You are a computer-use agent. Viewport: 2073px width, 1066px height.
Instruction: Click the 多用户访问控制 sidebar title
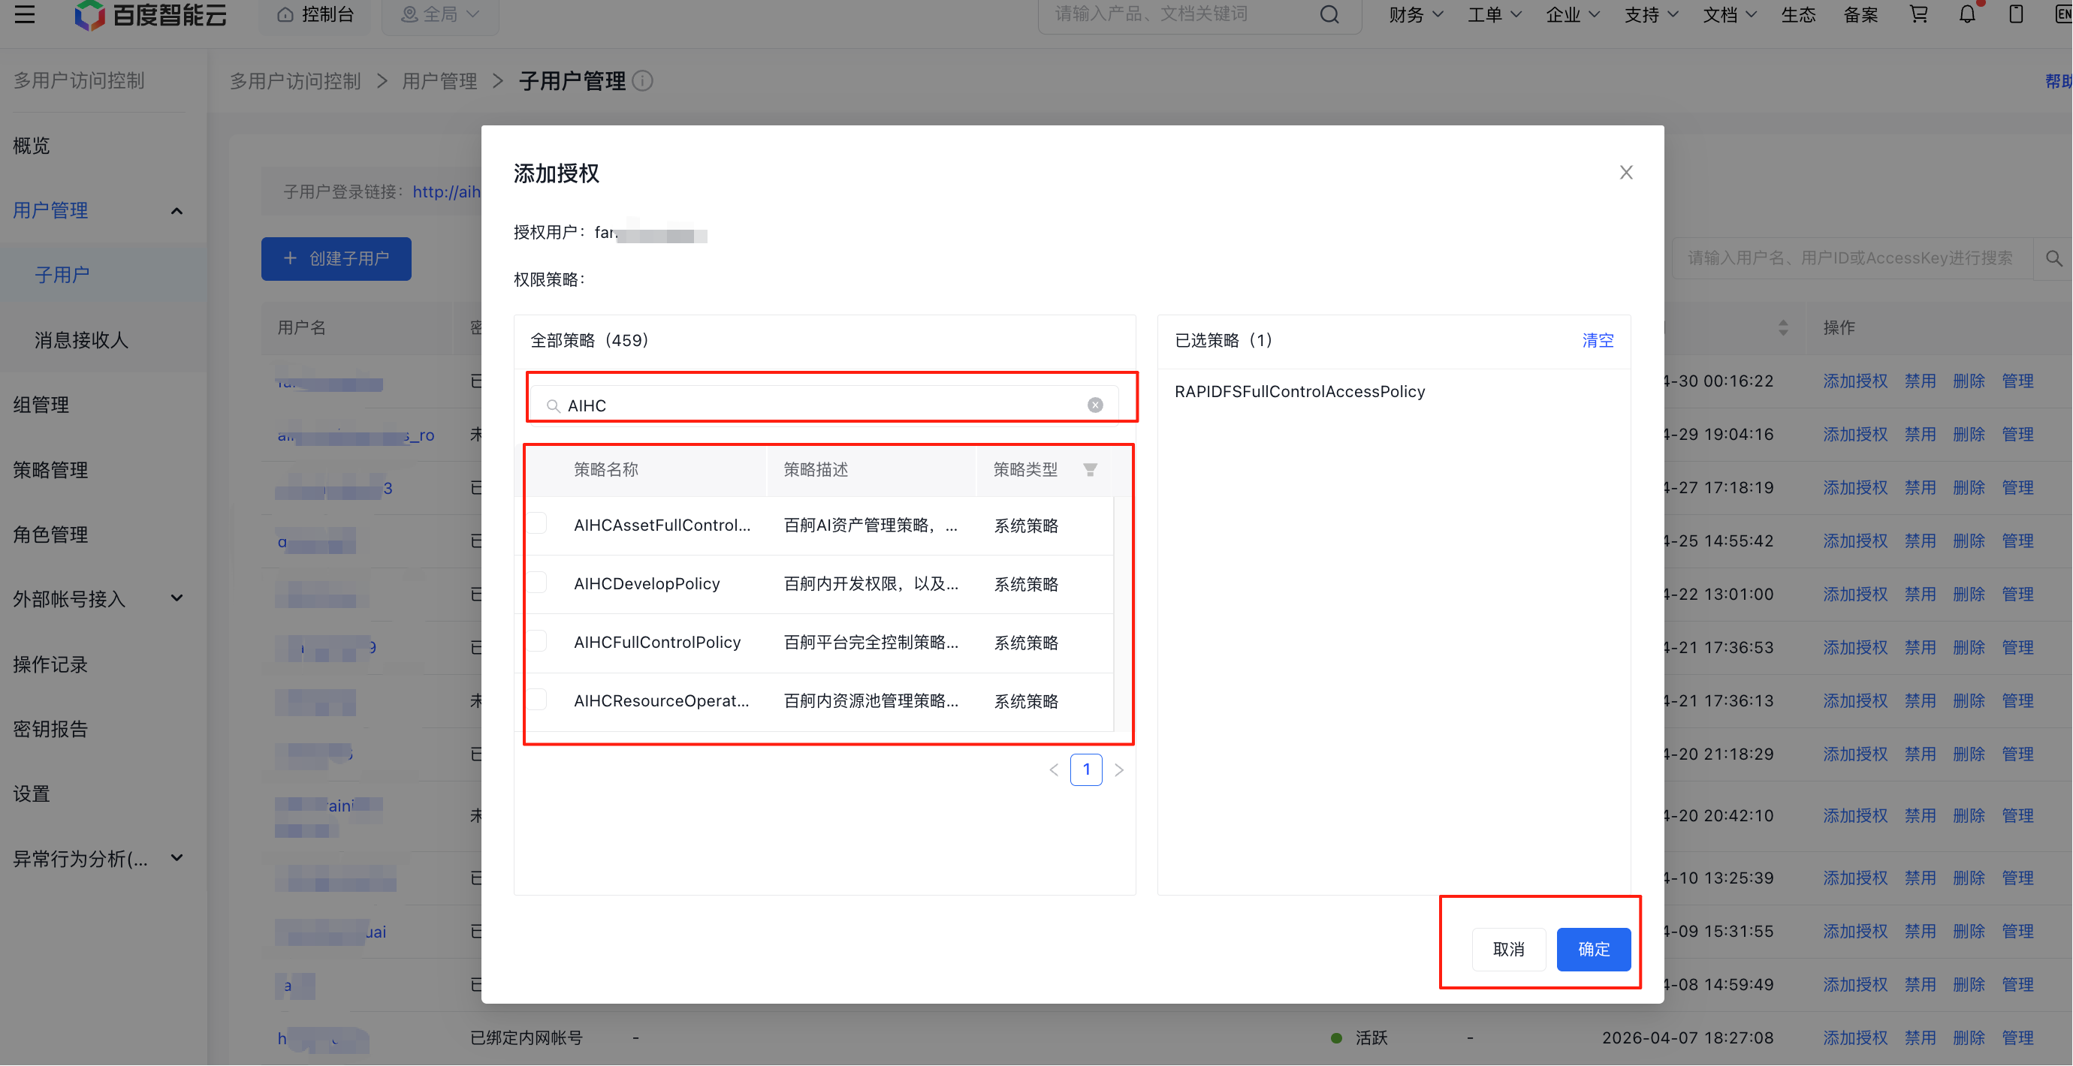point(79,80)
